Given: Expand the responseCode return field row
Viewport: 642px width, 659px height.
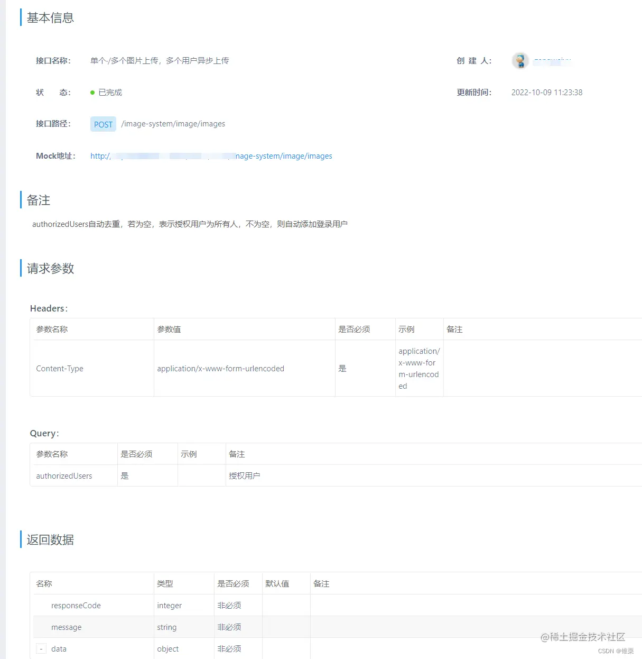Looking at the screenshot, I should [76, 605].
